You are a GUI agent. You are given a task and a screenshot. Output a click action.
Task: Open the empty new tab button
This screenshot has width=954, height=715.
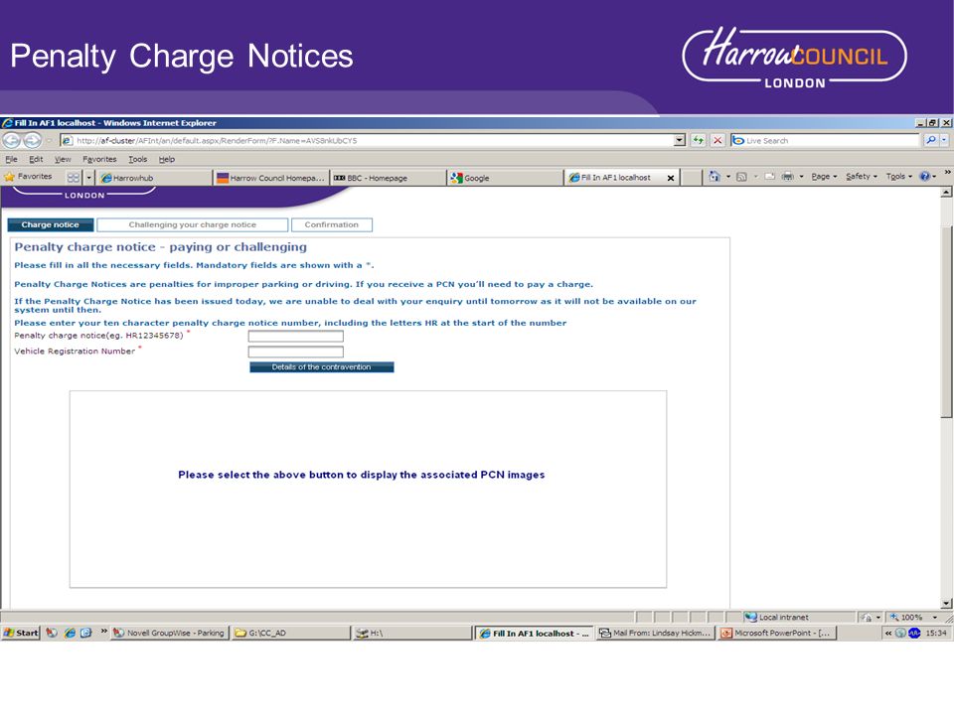(690, 178)
